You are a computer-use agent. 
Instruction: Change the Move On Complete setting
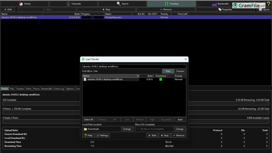[180, 129]
